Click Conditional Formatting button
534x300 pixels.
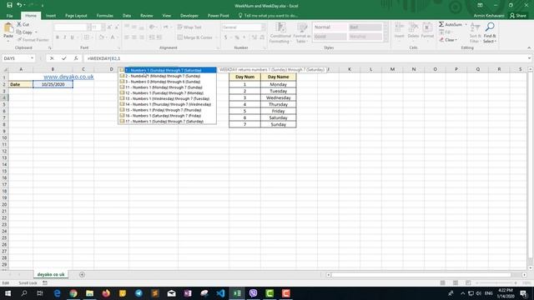click(x=280, y=32)
